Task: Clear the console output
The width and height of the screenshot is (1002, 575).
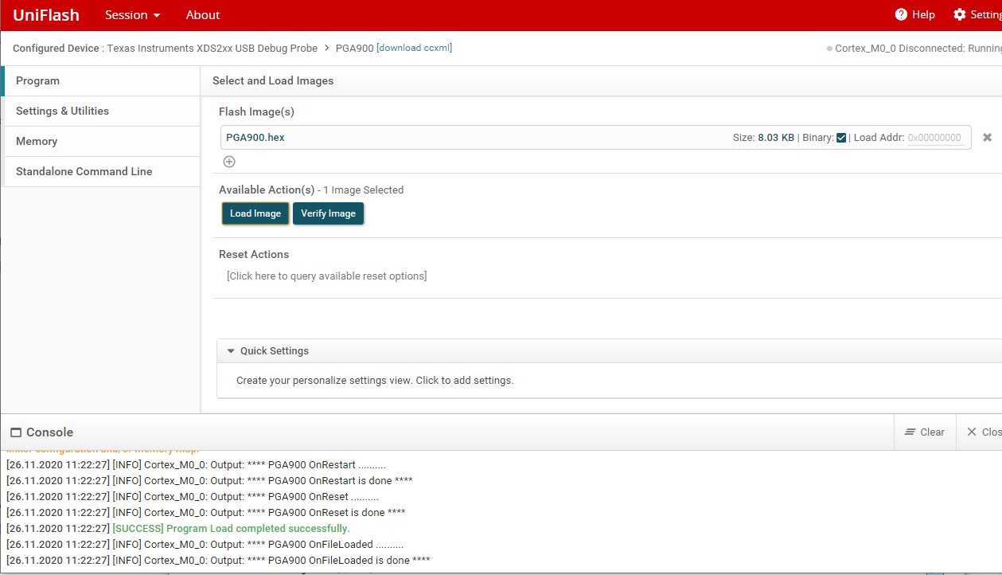Action: (925, 432)
